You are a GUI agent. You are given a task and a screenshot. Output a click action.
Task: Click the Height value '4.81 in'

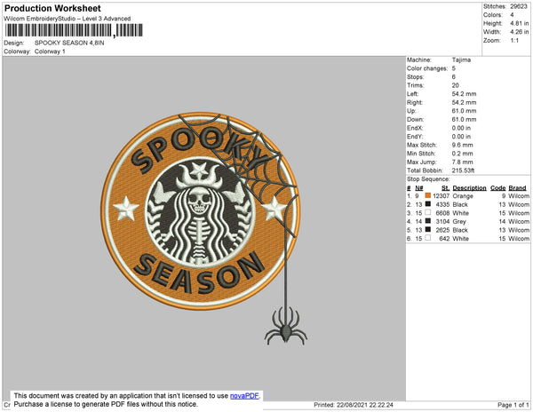click(519, 23)
